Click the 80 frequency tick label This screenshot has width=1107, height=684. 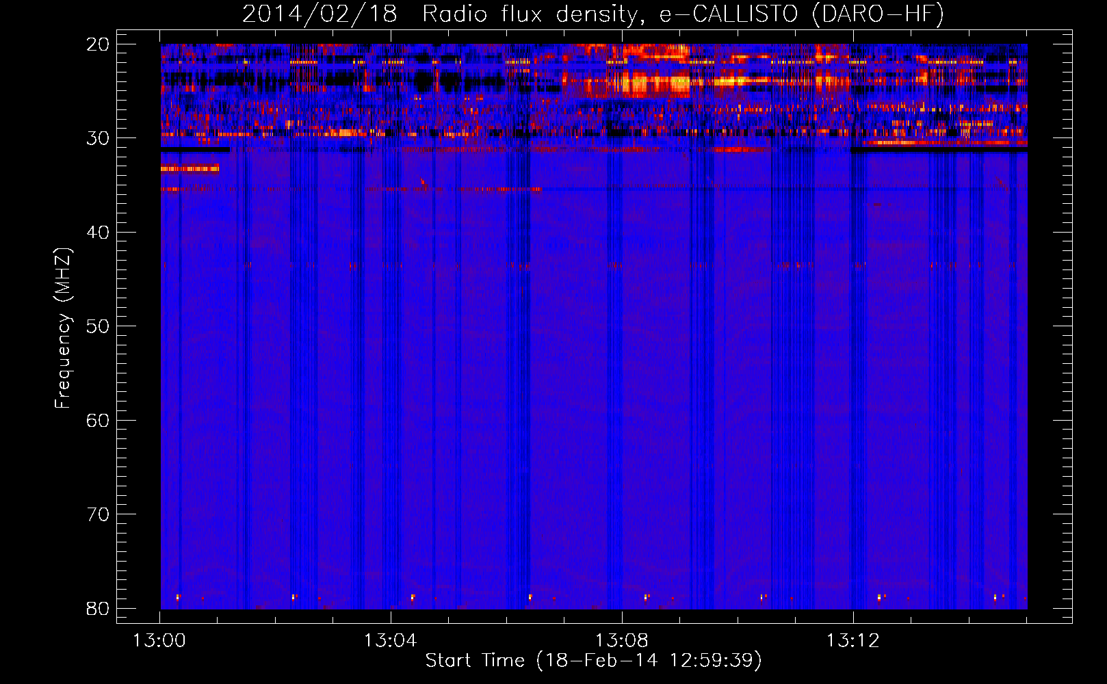point(98,608)
